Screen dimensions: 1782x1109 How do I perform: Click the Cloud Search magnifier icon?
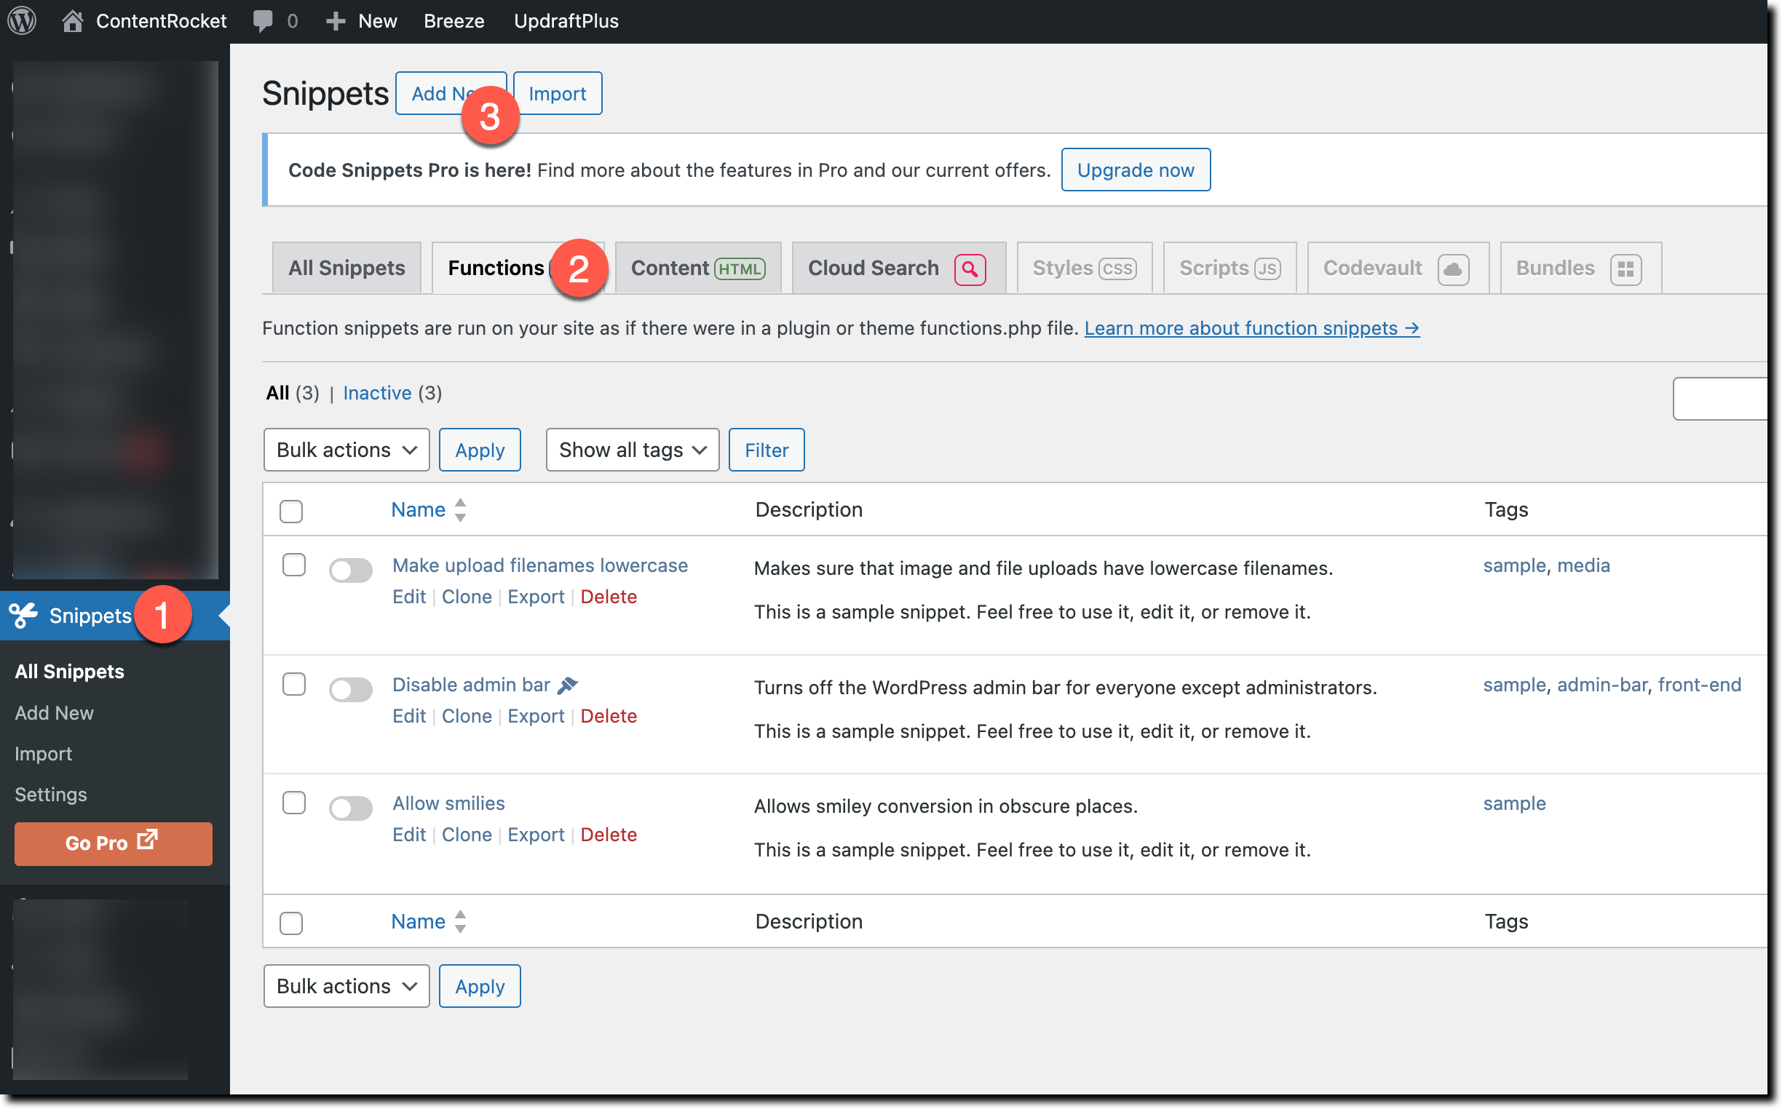(x=970, y=269)
